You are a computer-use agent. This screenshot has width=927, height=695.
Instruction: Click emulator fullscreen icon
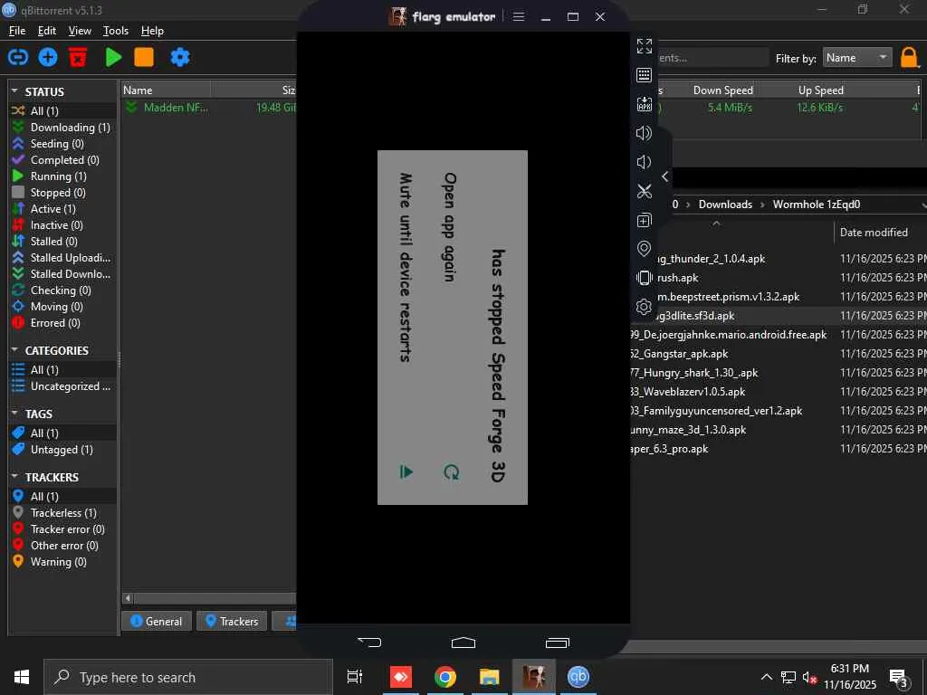click(644, 45)
